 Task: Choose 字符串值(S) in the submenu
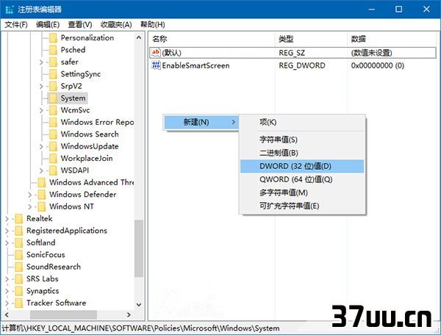(x=302, y=140)
